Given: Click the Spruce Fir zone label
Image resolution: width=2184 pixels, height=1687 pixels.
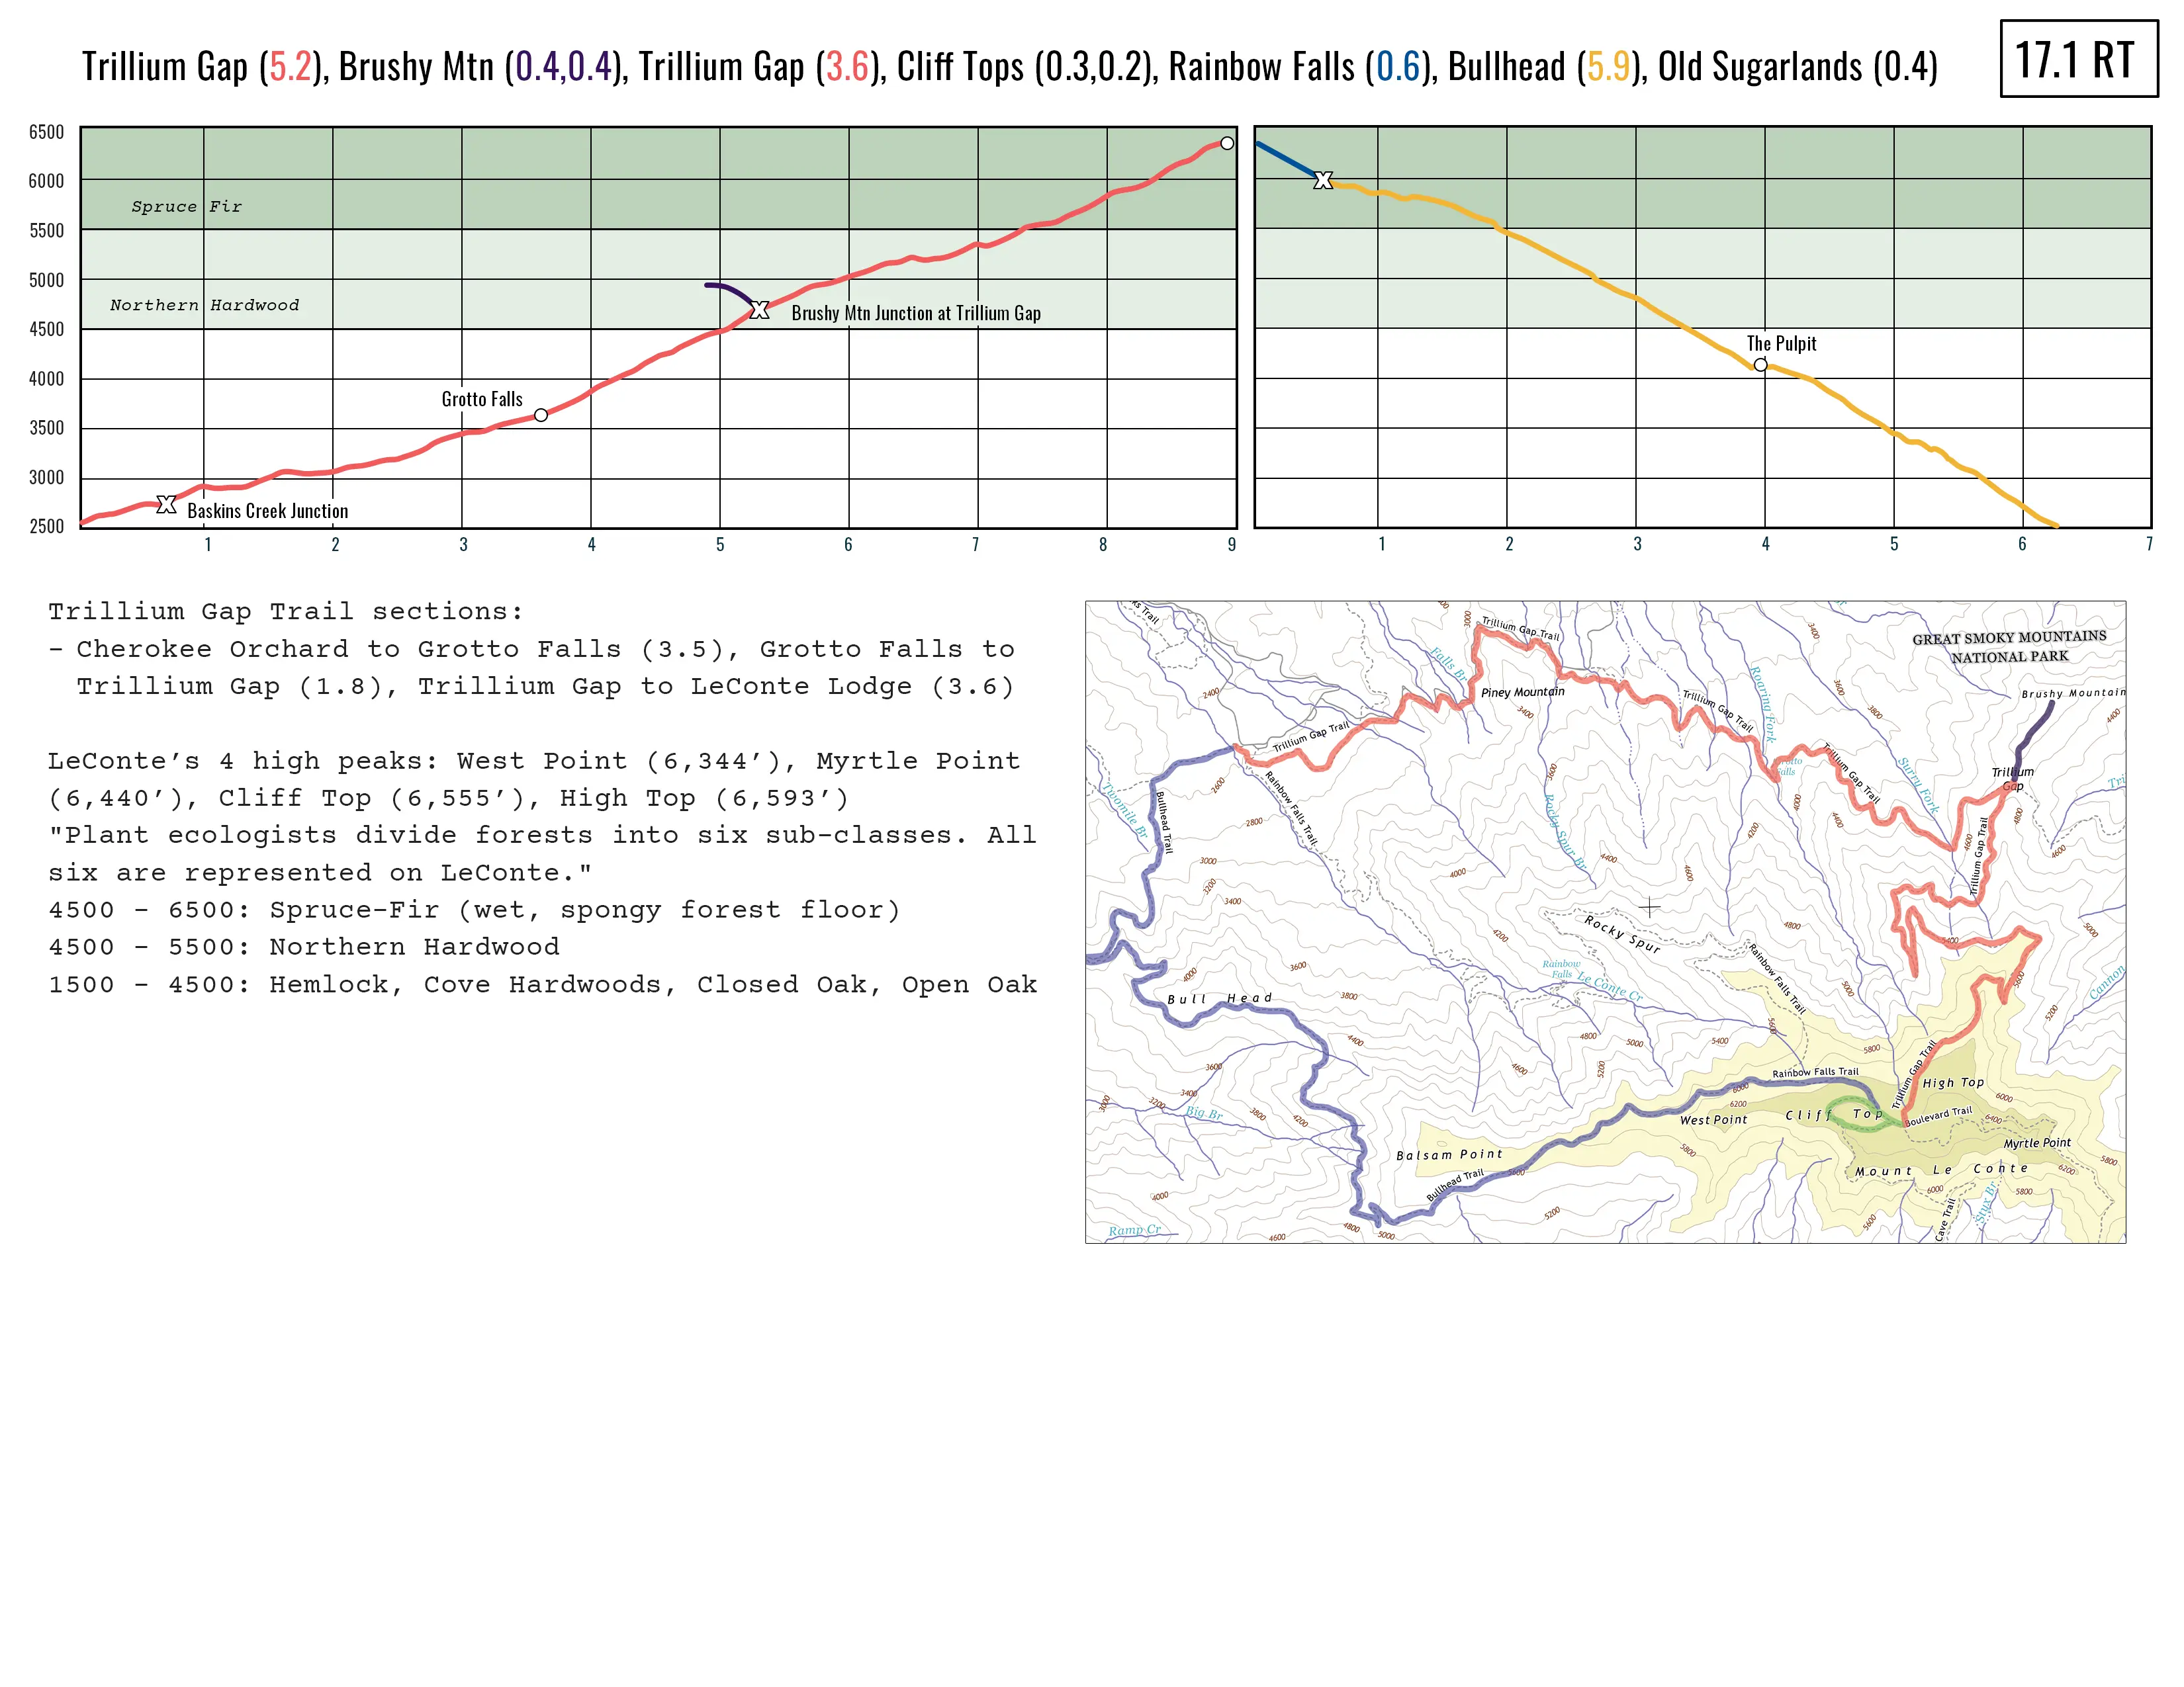Looking at the screenshot, I should coord(186,207).
